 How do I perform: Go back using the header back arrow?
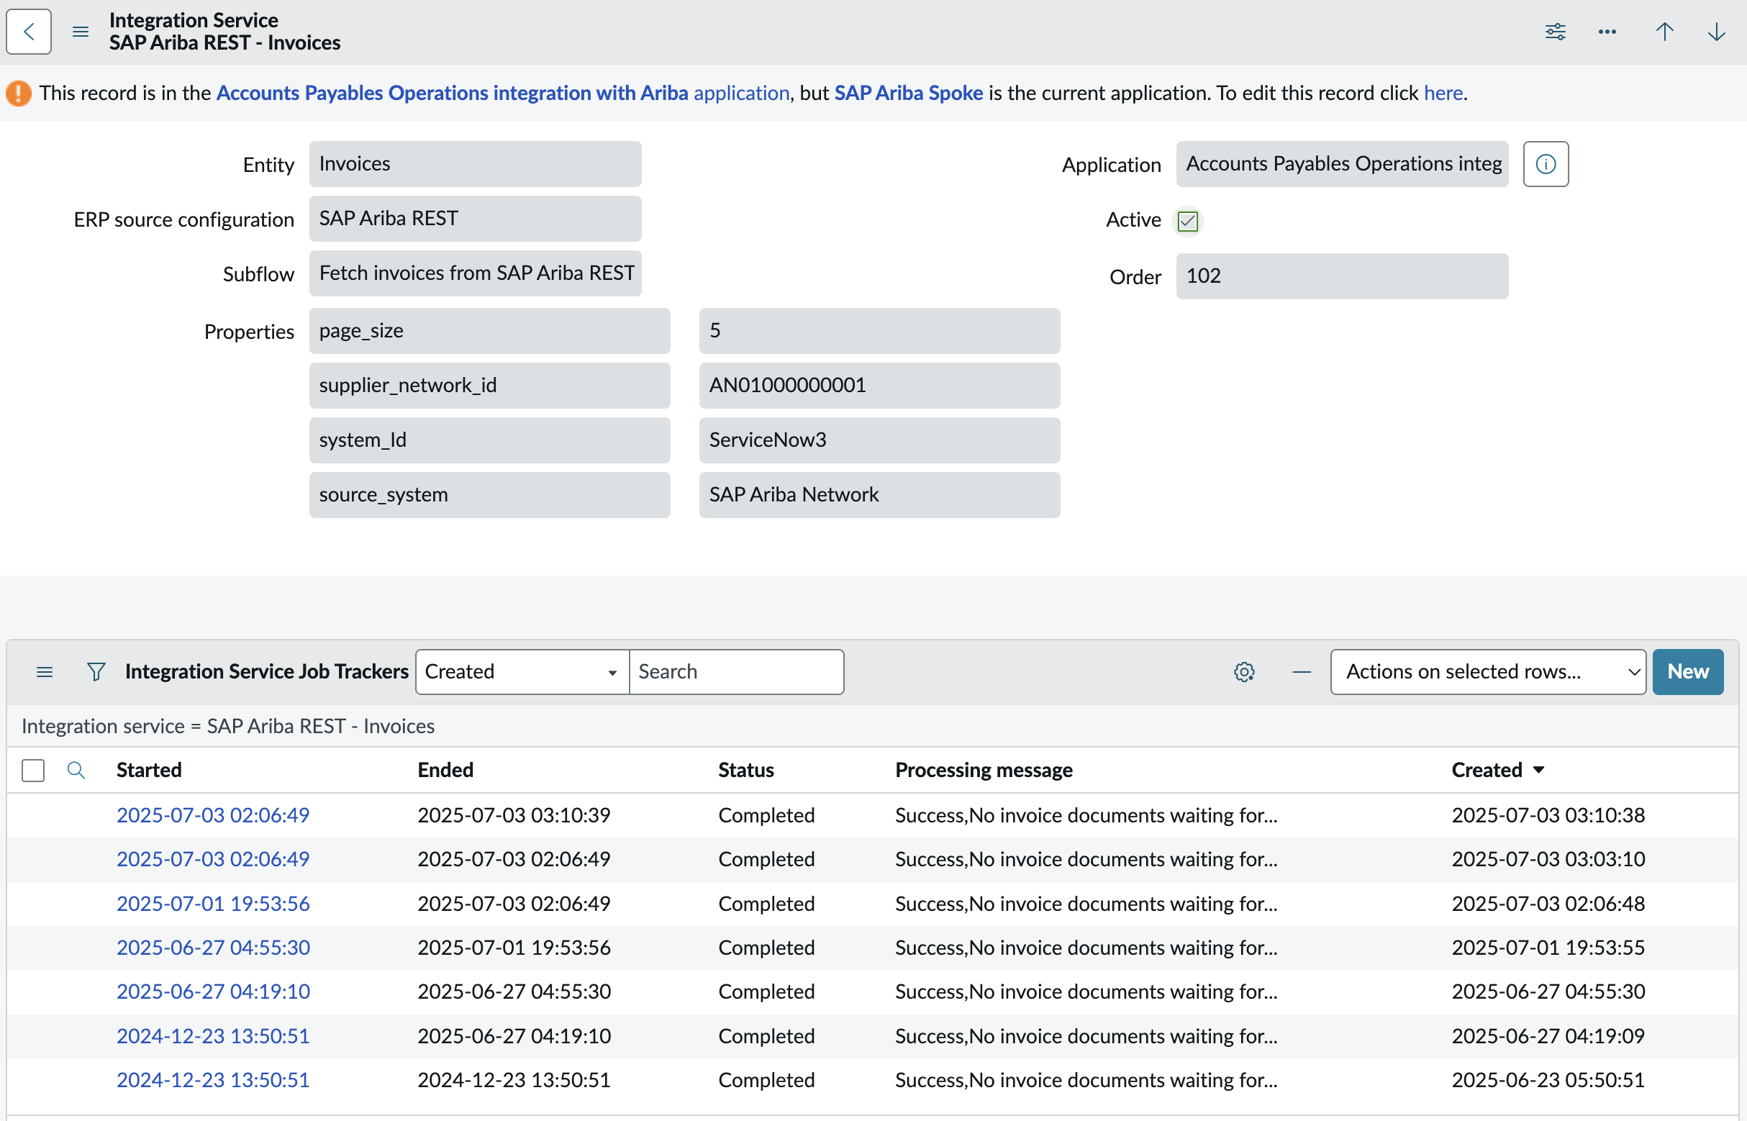pos(28,32)
